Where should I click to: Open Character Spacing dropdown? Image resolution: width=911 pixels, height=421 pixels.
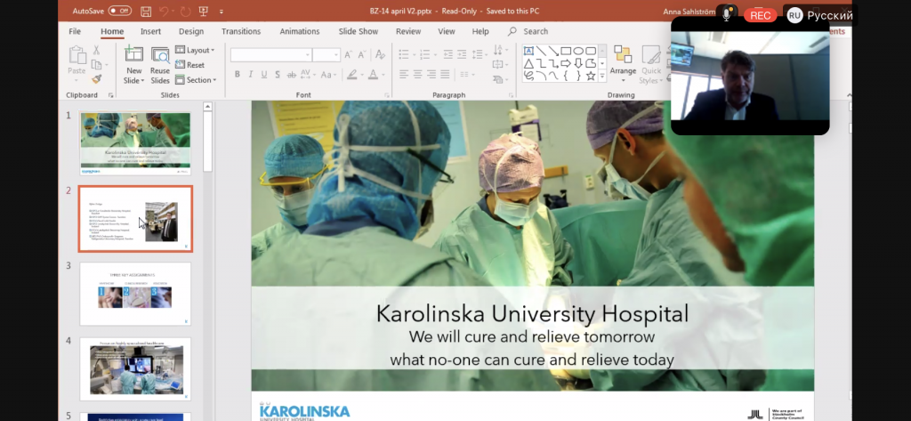[x=307, y=75]
